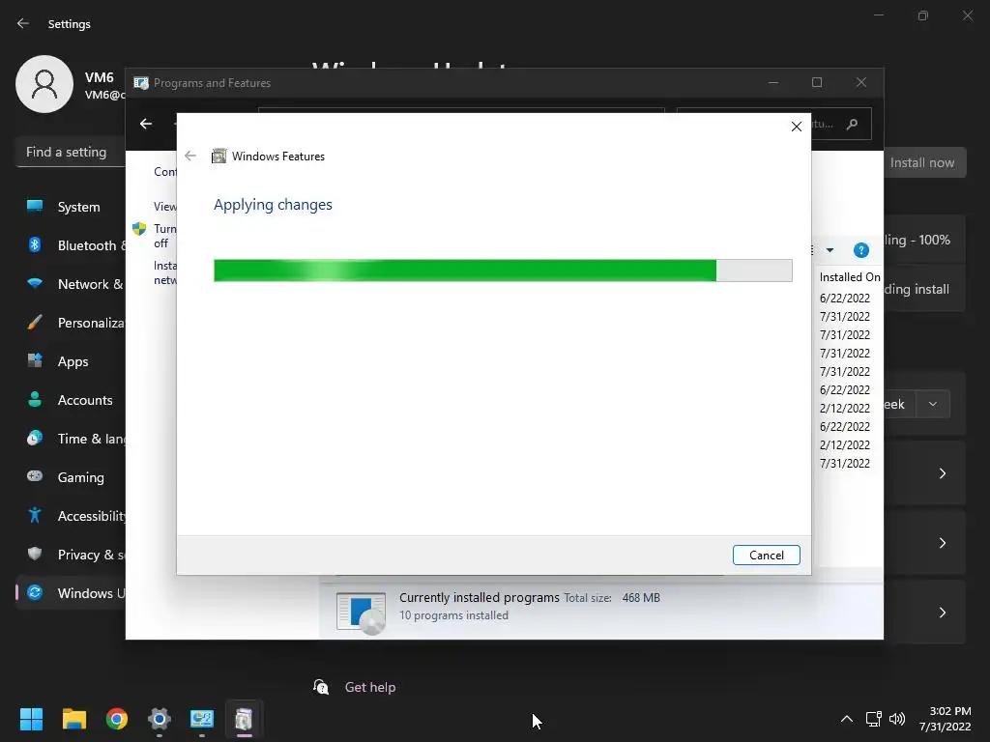Open the Get help link
Viewport: 990px width, 742px height.
[370, 687]
